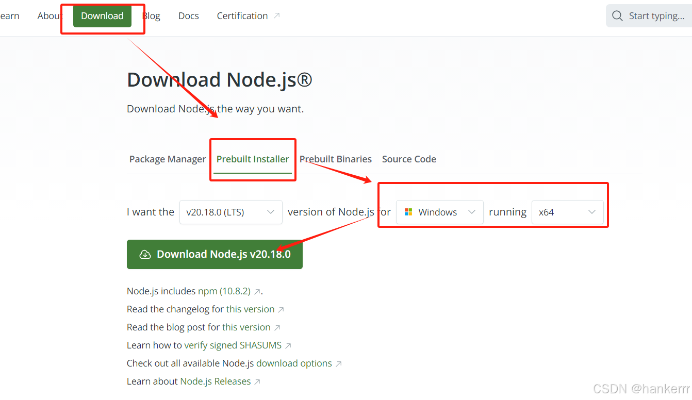The height and width of the screenshot is (400, 692).
Task: Click the 'running' label text
Action: [x=507, y=212]
